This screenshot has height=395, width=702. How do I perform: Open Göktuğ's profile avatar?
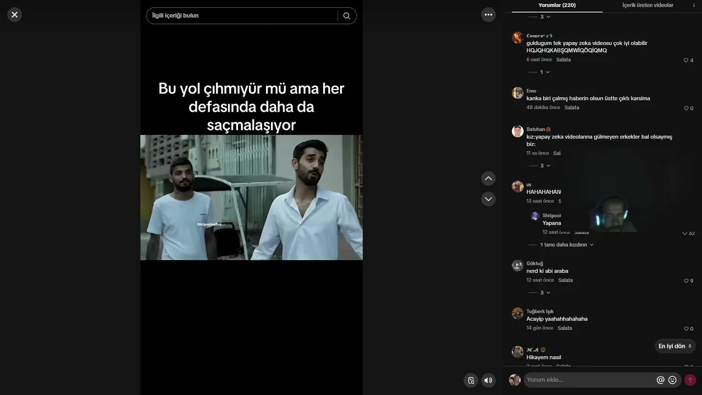[x=517, y=266]
